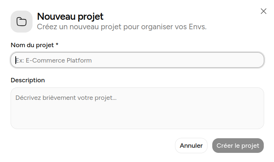Click the required asterisk after Nom du projet

[57, 45]
